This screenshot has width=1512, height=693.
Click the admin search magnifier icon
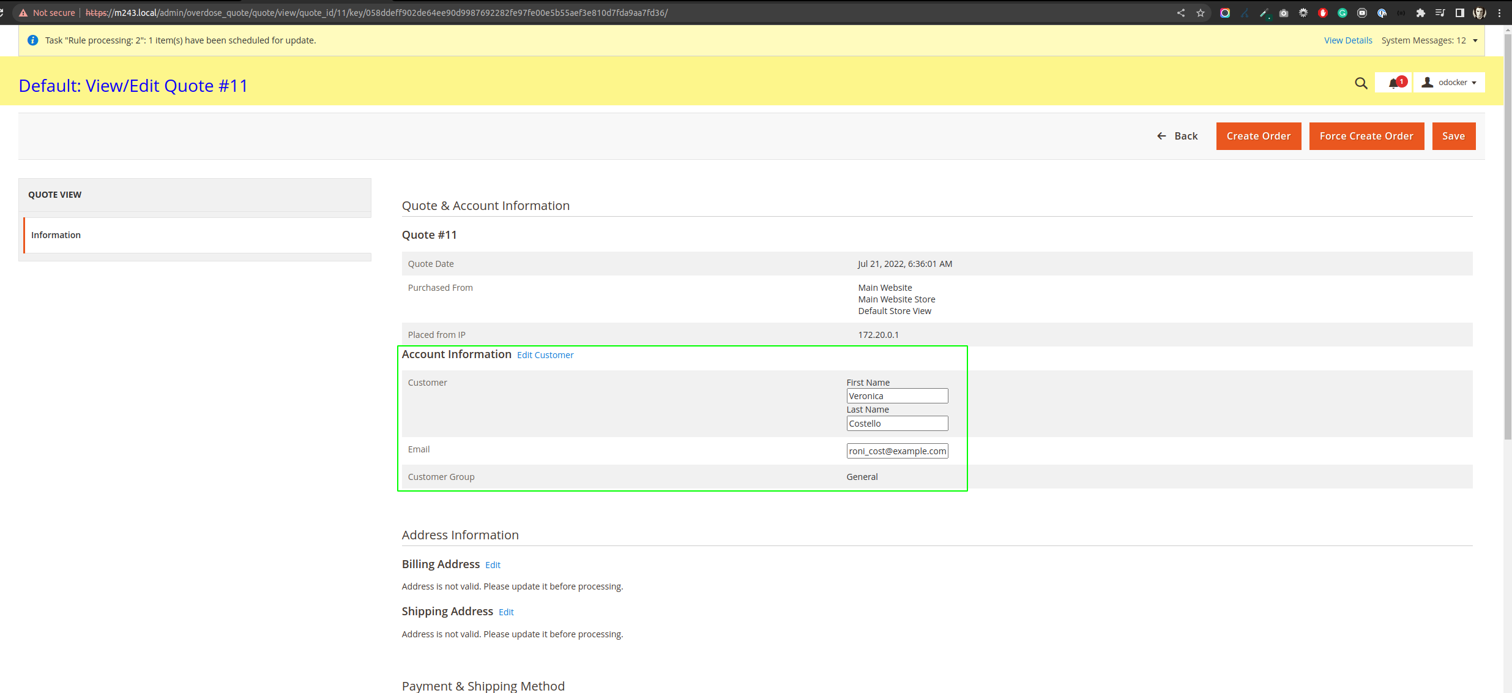1361,83
